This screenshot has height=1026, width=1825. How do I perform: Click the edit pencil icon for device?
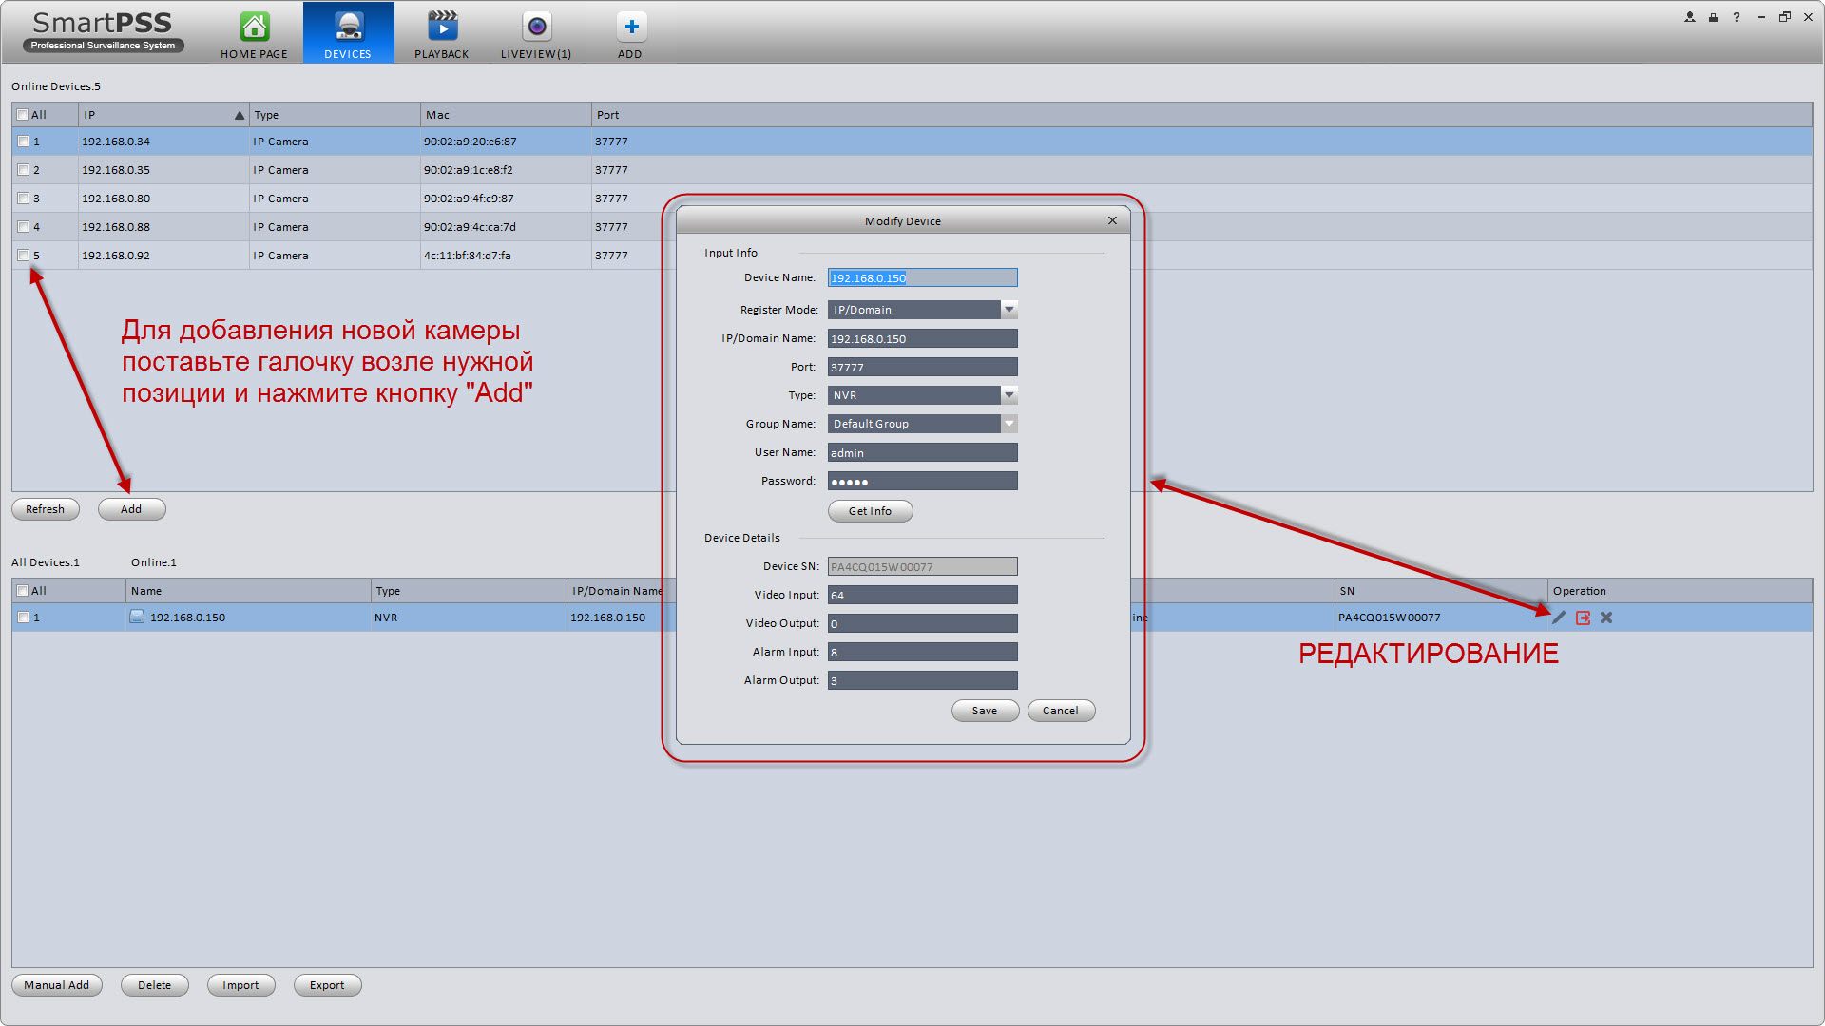tap(1559, 617)
